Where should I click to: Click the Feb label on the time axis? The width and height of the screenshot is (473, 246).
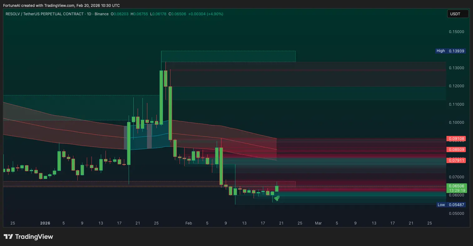[x=189, y=223]
